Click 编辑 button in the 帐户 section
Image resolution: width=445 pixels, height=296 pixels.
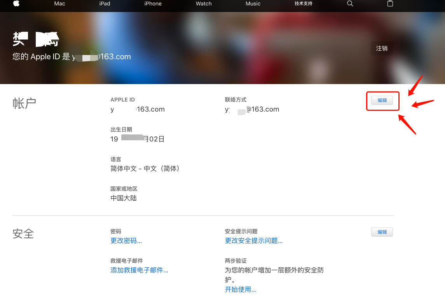click(x=382, y=100)
